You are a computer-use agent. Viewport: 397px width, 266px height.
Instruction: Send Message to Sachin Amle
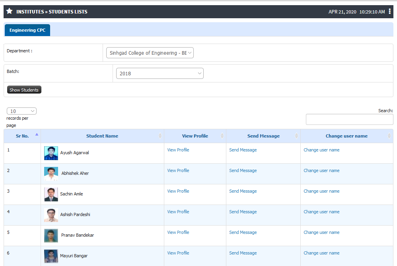point(243,191)
